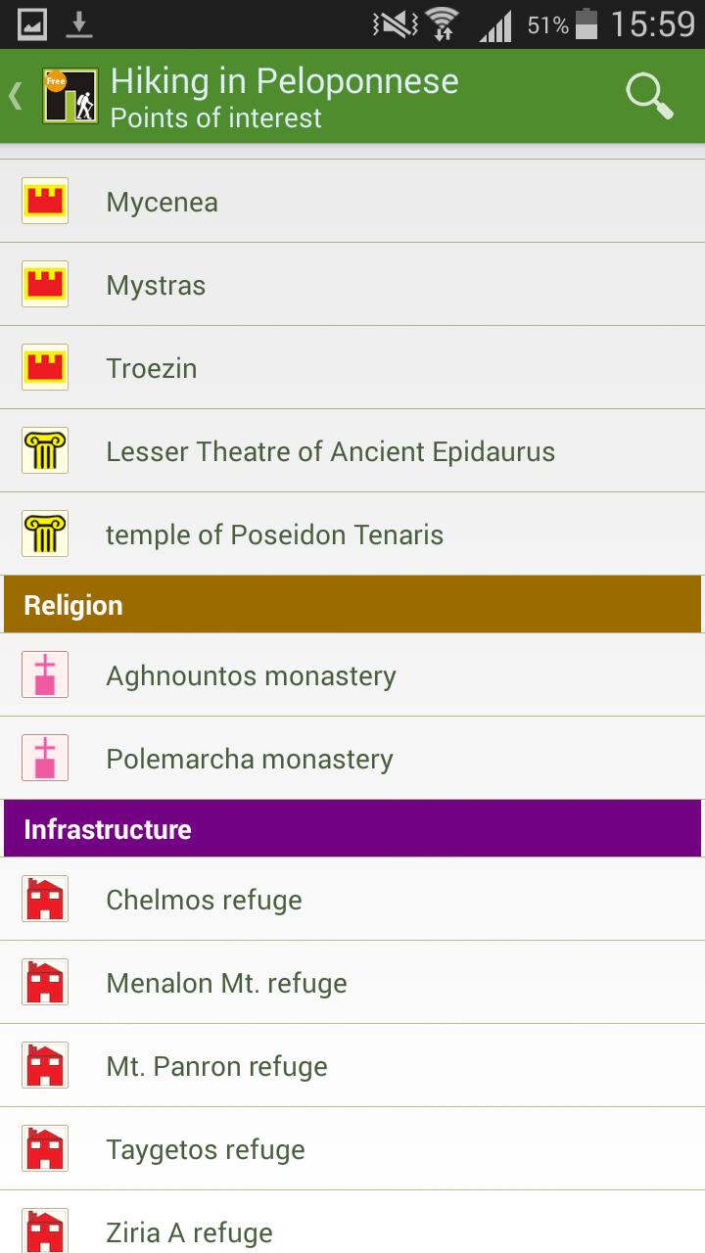Open Polemarcha monastery entry

pyautogui.click(x=250, y=759)
